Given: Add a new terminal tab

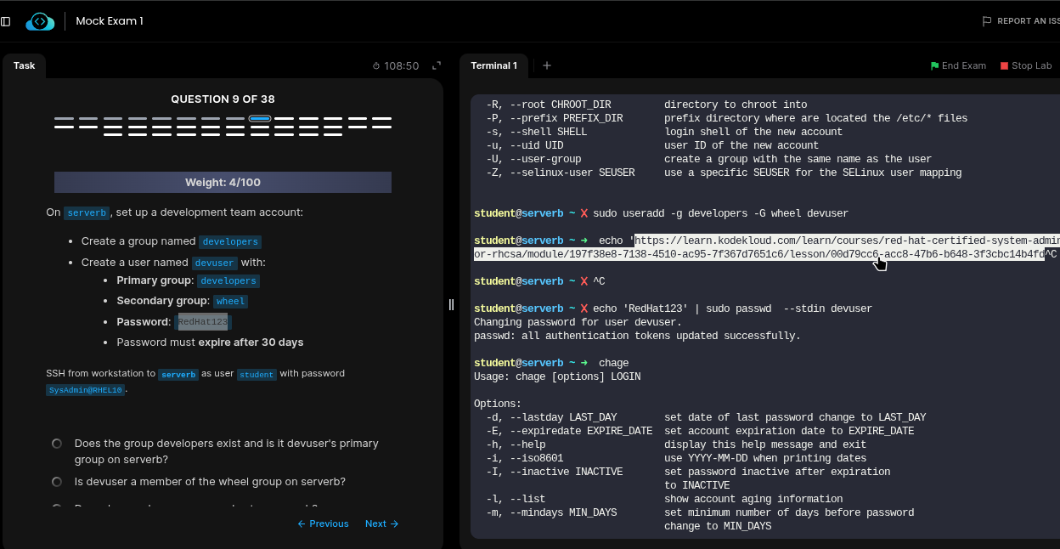Looking at the screenshot, I should click(547, 65).
